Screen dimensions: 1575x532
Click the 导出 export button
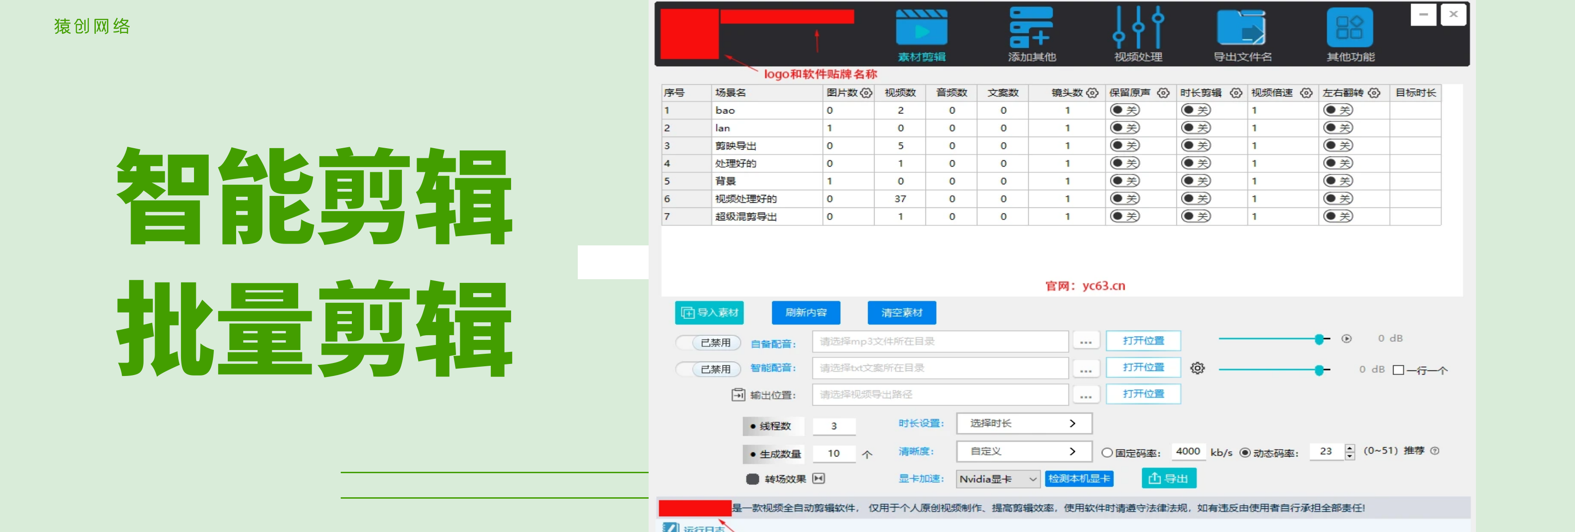[x=1169, y=478]
